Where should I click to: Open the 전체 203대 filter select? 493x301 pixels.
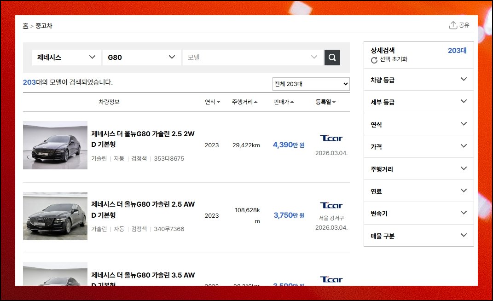click(311, 84)
